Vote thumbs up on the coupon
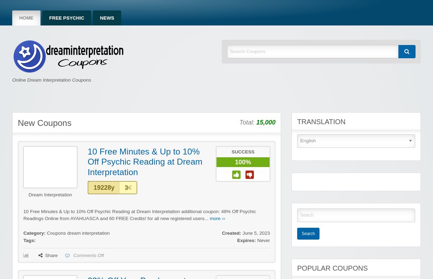The height and width of the screenshot is (279, 433). (236, 175)
